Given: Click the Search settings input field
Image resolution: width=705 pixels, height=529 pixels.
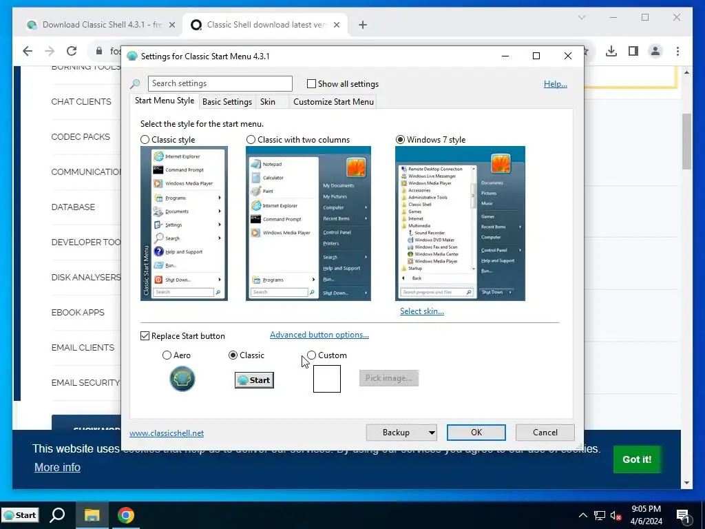Looking at the screenshot, I should click(220, 83).
